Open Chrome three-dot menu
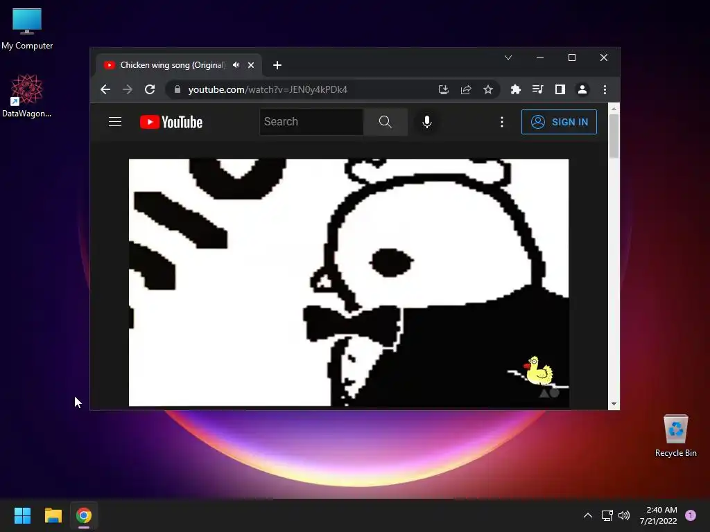This screenshot has width=710, height=532. pos(605,89)
